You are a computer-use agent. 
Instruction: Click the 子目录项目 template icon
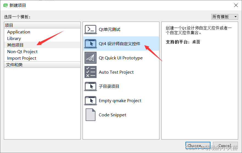[91, 86]
